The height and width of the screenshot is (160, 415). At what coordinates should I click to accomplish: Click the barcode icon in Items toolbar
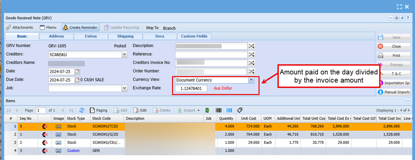point(219,110)
